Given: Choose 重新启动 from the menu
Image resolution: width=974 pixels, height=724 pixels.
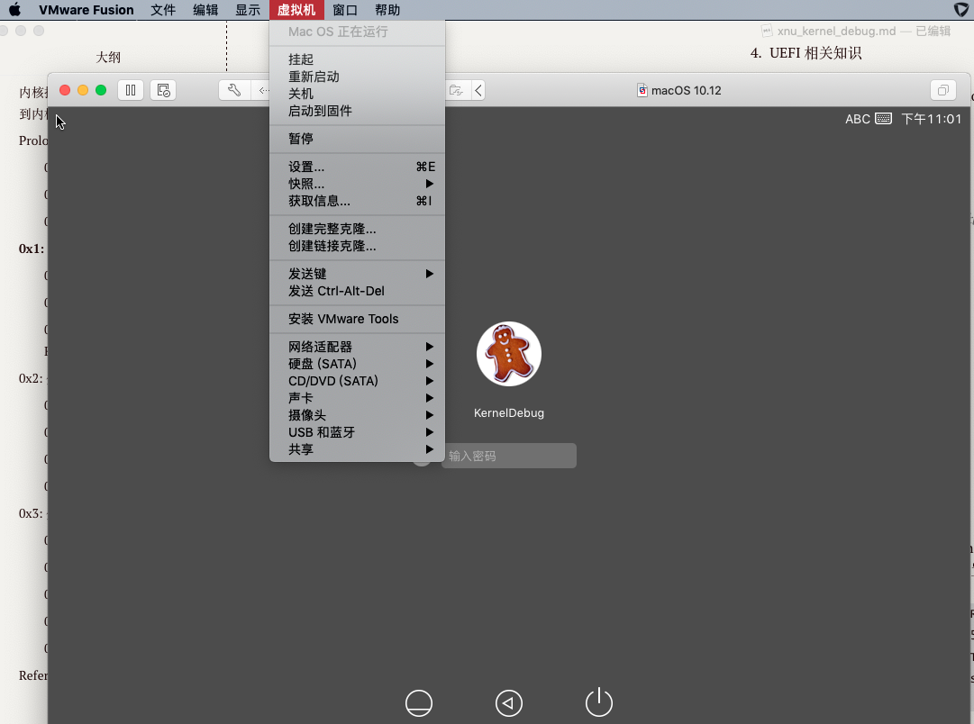Looking at the screenshot, I should (x=357, y=77).
